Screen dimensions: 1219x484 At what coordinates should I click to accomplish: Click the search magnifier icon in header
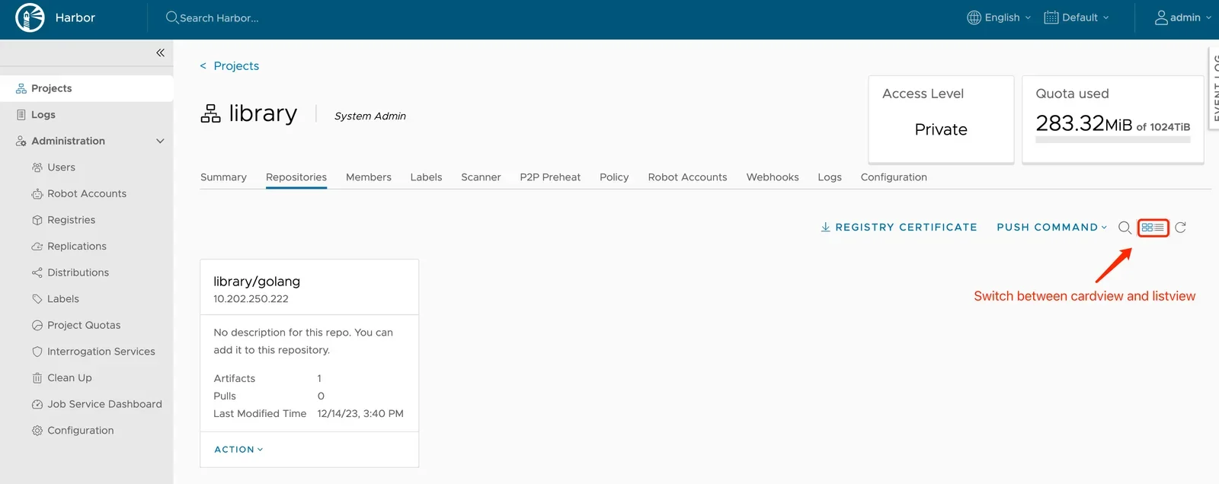[x=172, y=18]
